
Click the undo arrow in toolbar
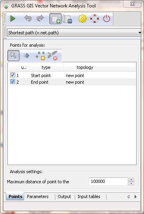(28, 19)
